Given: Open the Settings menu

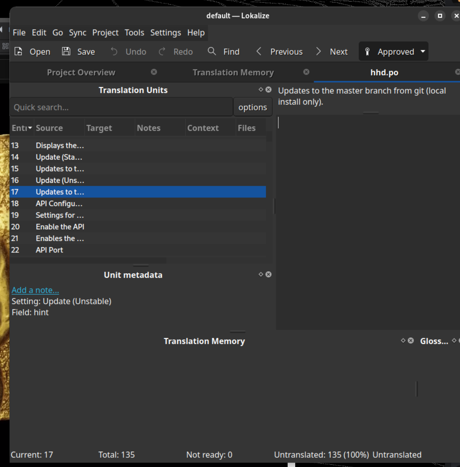Looking at the screenshot, I should pyautogui.click(x=166, y=33).
